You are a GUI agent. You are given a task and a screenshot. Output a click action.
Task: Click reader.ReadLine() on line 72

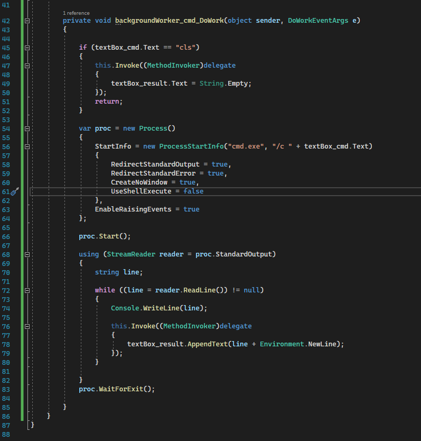(x=189, y=290)
